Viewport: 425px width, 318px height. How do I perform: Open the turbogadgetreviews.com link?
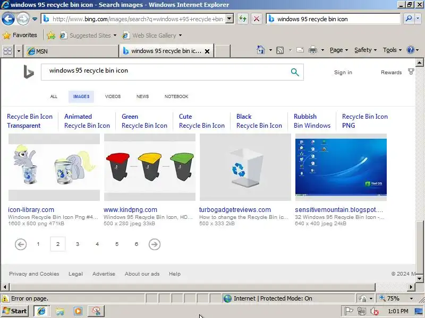click(235, 209)
